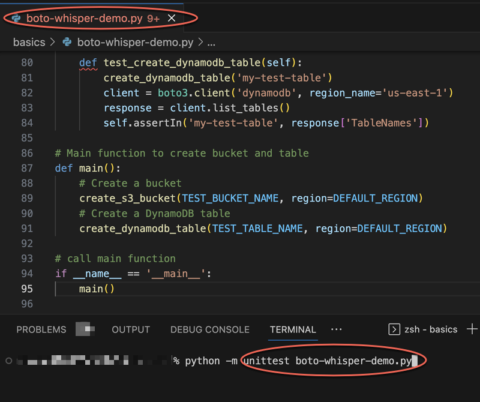Click the shell icon beside 'zsh - basics'
Screen dimensions: 480x402
(x=395, y=329)
